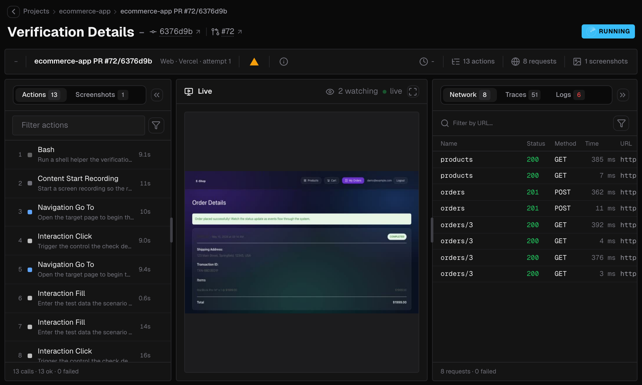Select action 2 Content Start Recording

tap(88, 184)
